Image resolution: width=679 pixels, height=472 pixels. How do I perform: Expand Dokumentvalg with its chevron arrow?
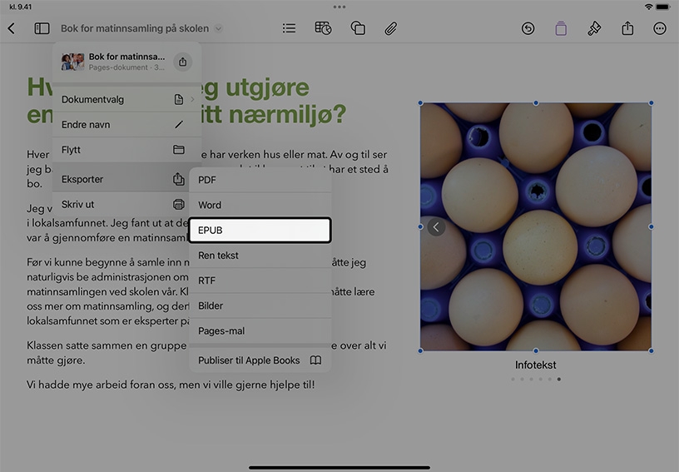coord(193,100)
